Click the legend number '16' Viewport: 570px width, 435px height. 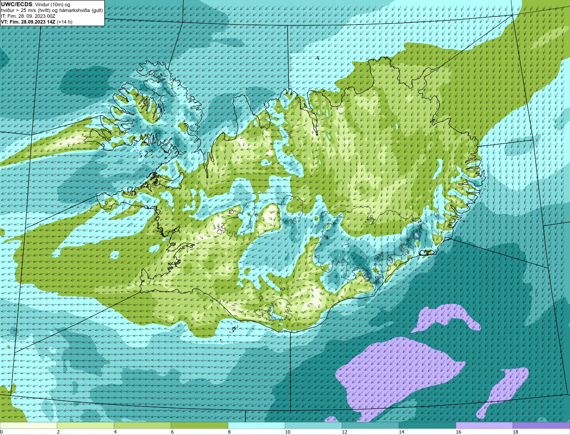pyautogui.click(x=459, y=432)
